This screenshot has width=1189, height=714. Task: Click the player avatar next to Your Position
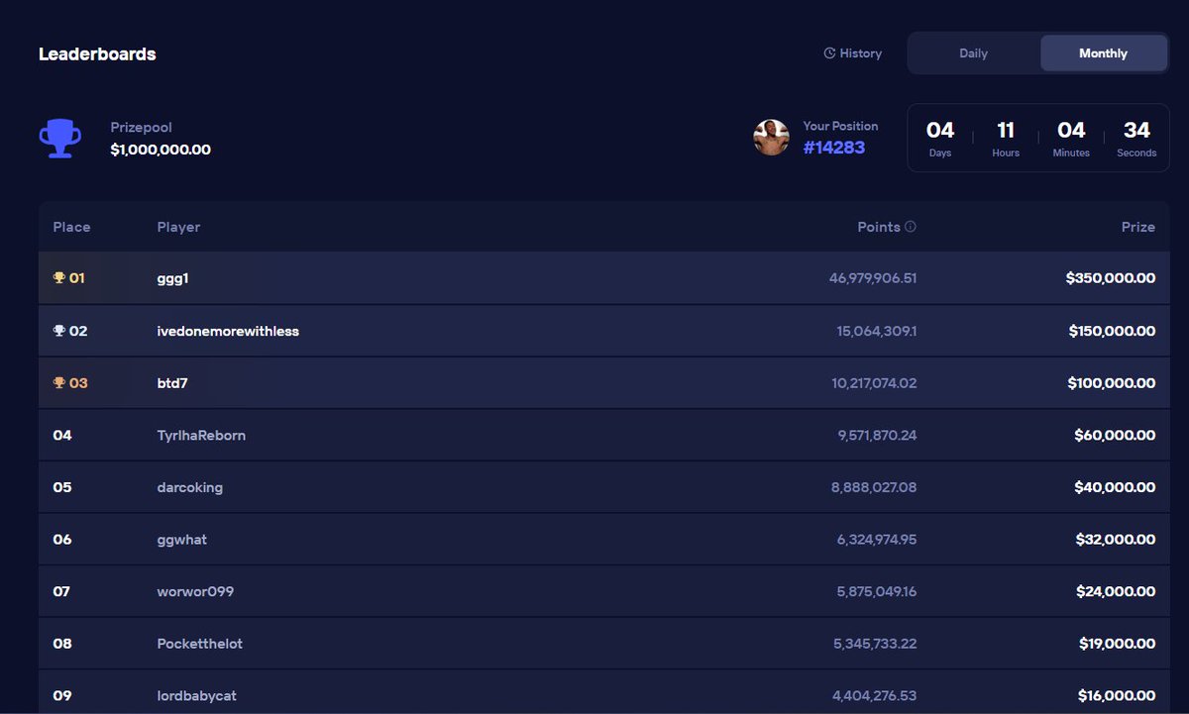click(771, 138)
